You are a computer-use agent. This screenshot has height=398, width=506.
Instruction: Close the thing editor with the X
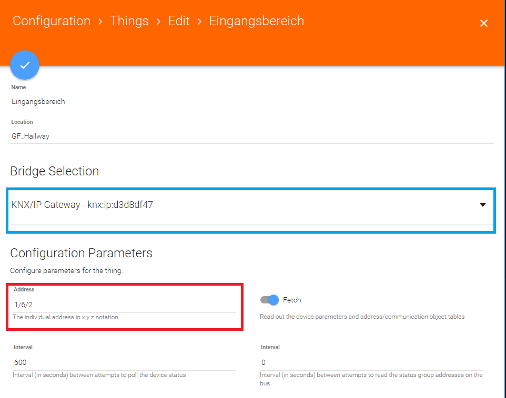coord(484,23)
